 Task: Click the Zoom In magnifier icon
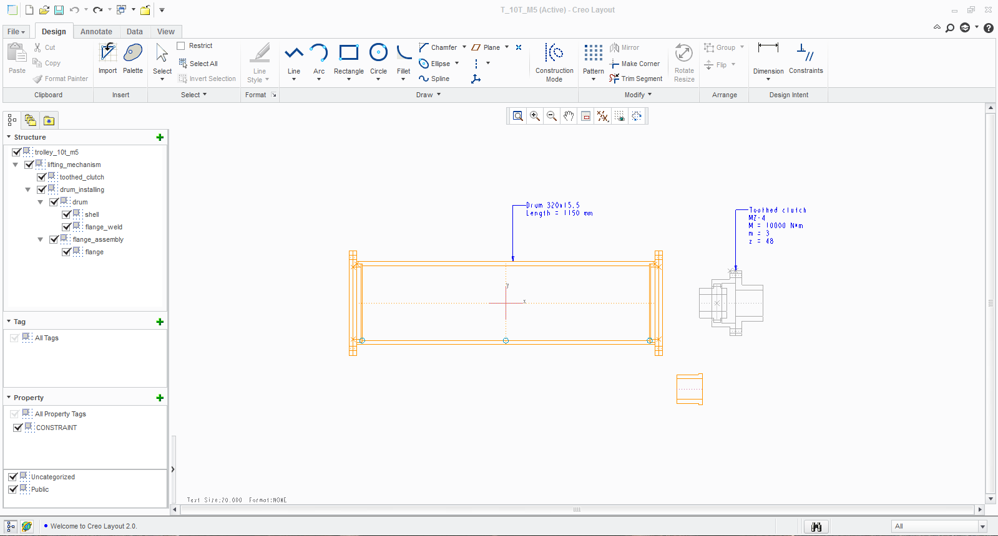point(535,116)
